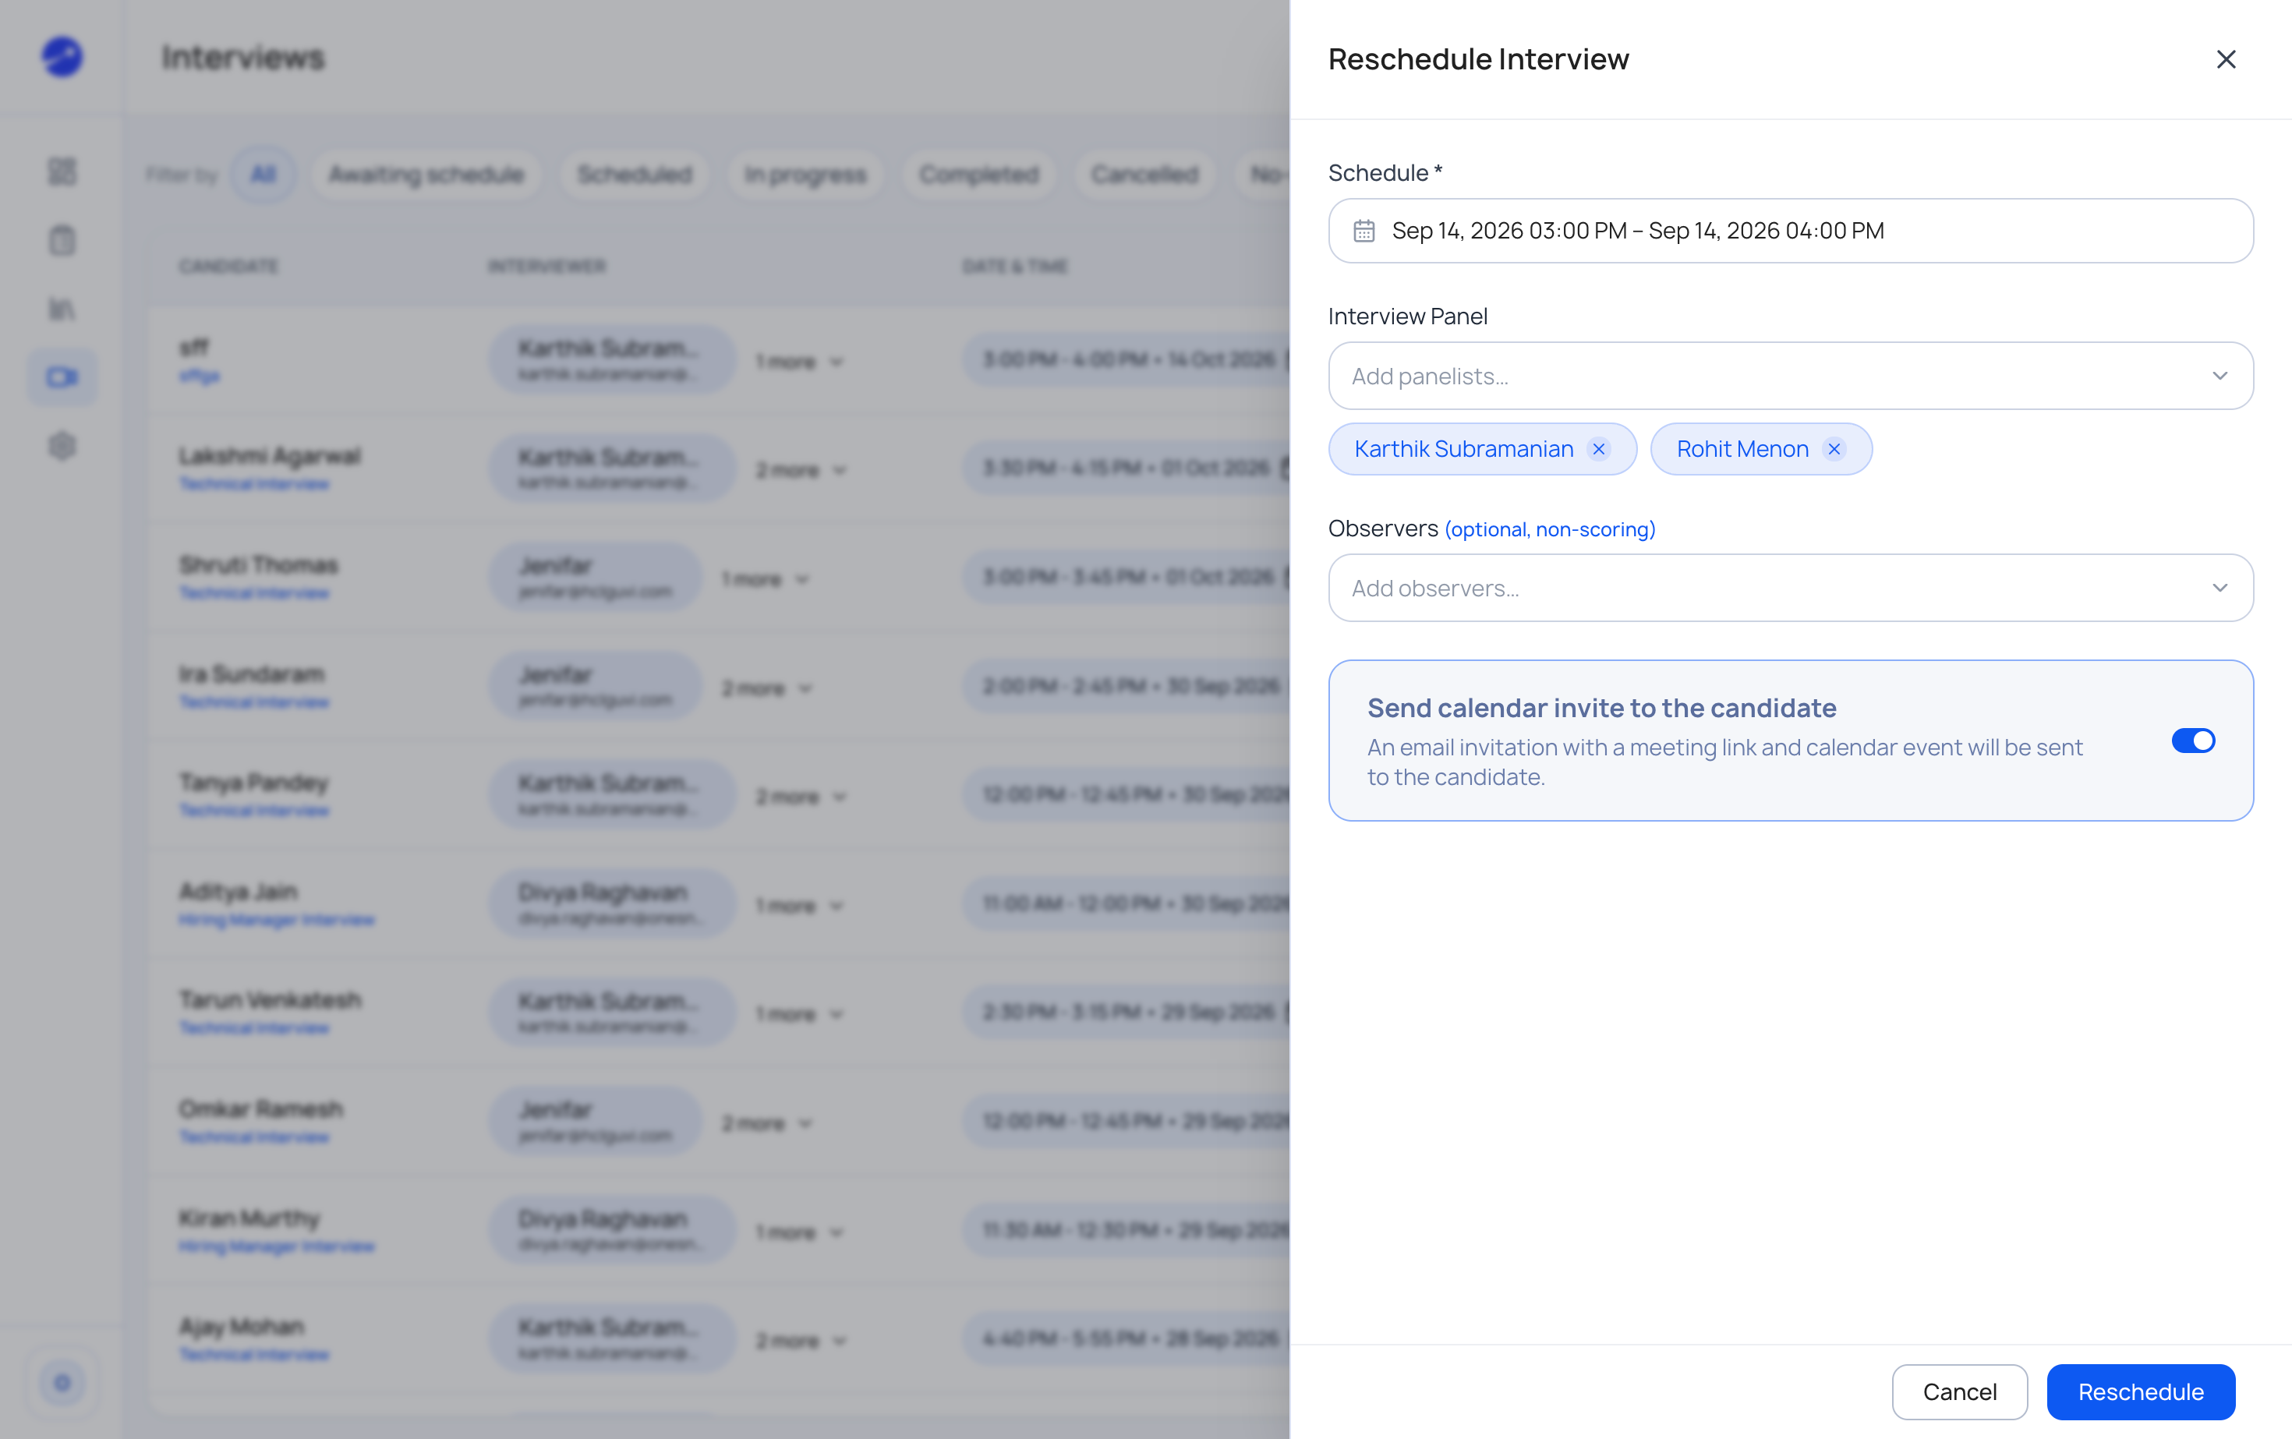The image size is (2292, 1439).
Task: Open Hiring Manager Interview link under Aditya Jain
Action: pos(277,921)
